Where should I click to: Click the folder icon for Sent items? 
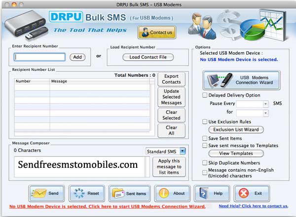pos(118,193)
